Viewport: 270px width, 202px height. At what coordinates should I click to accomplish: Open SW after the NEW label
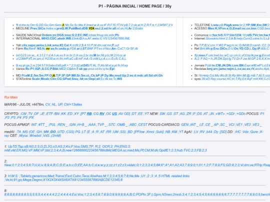pos(162,114)
